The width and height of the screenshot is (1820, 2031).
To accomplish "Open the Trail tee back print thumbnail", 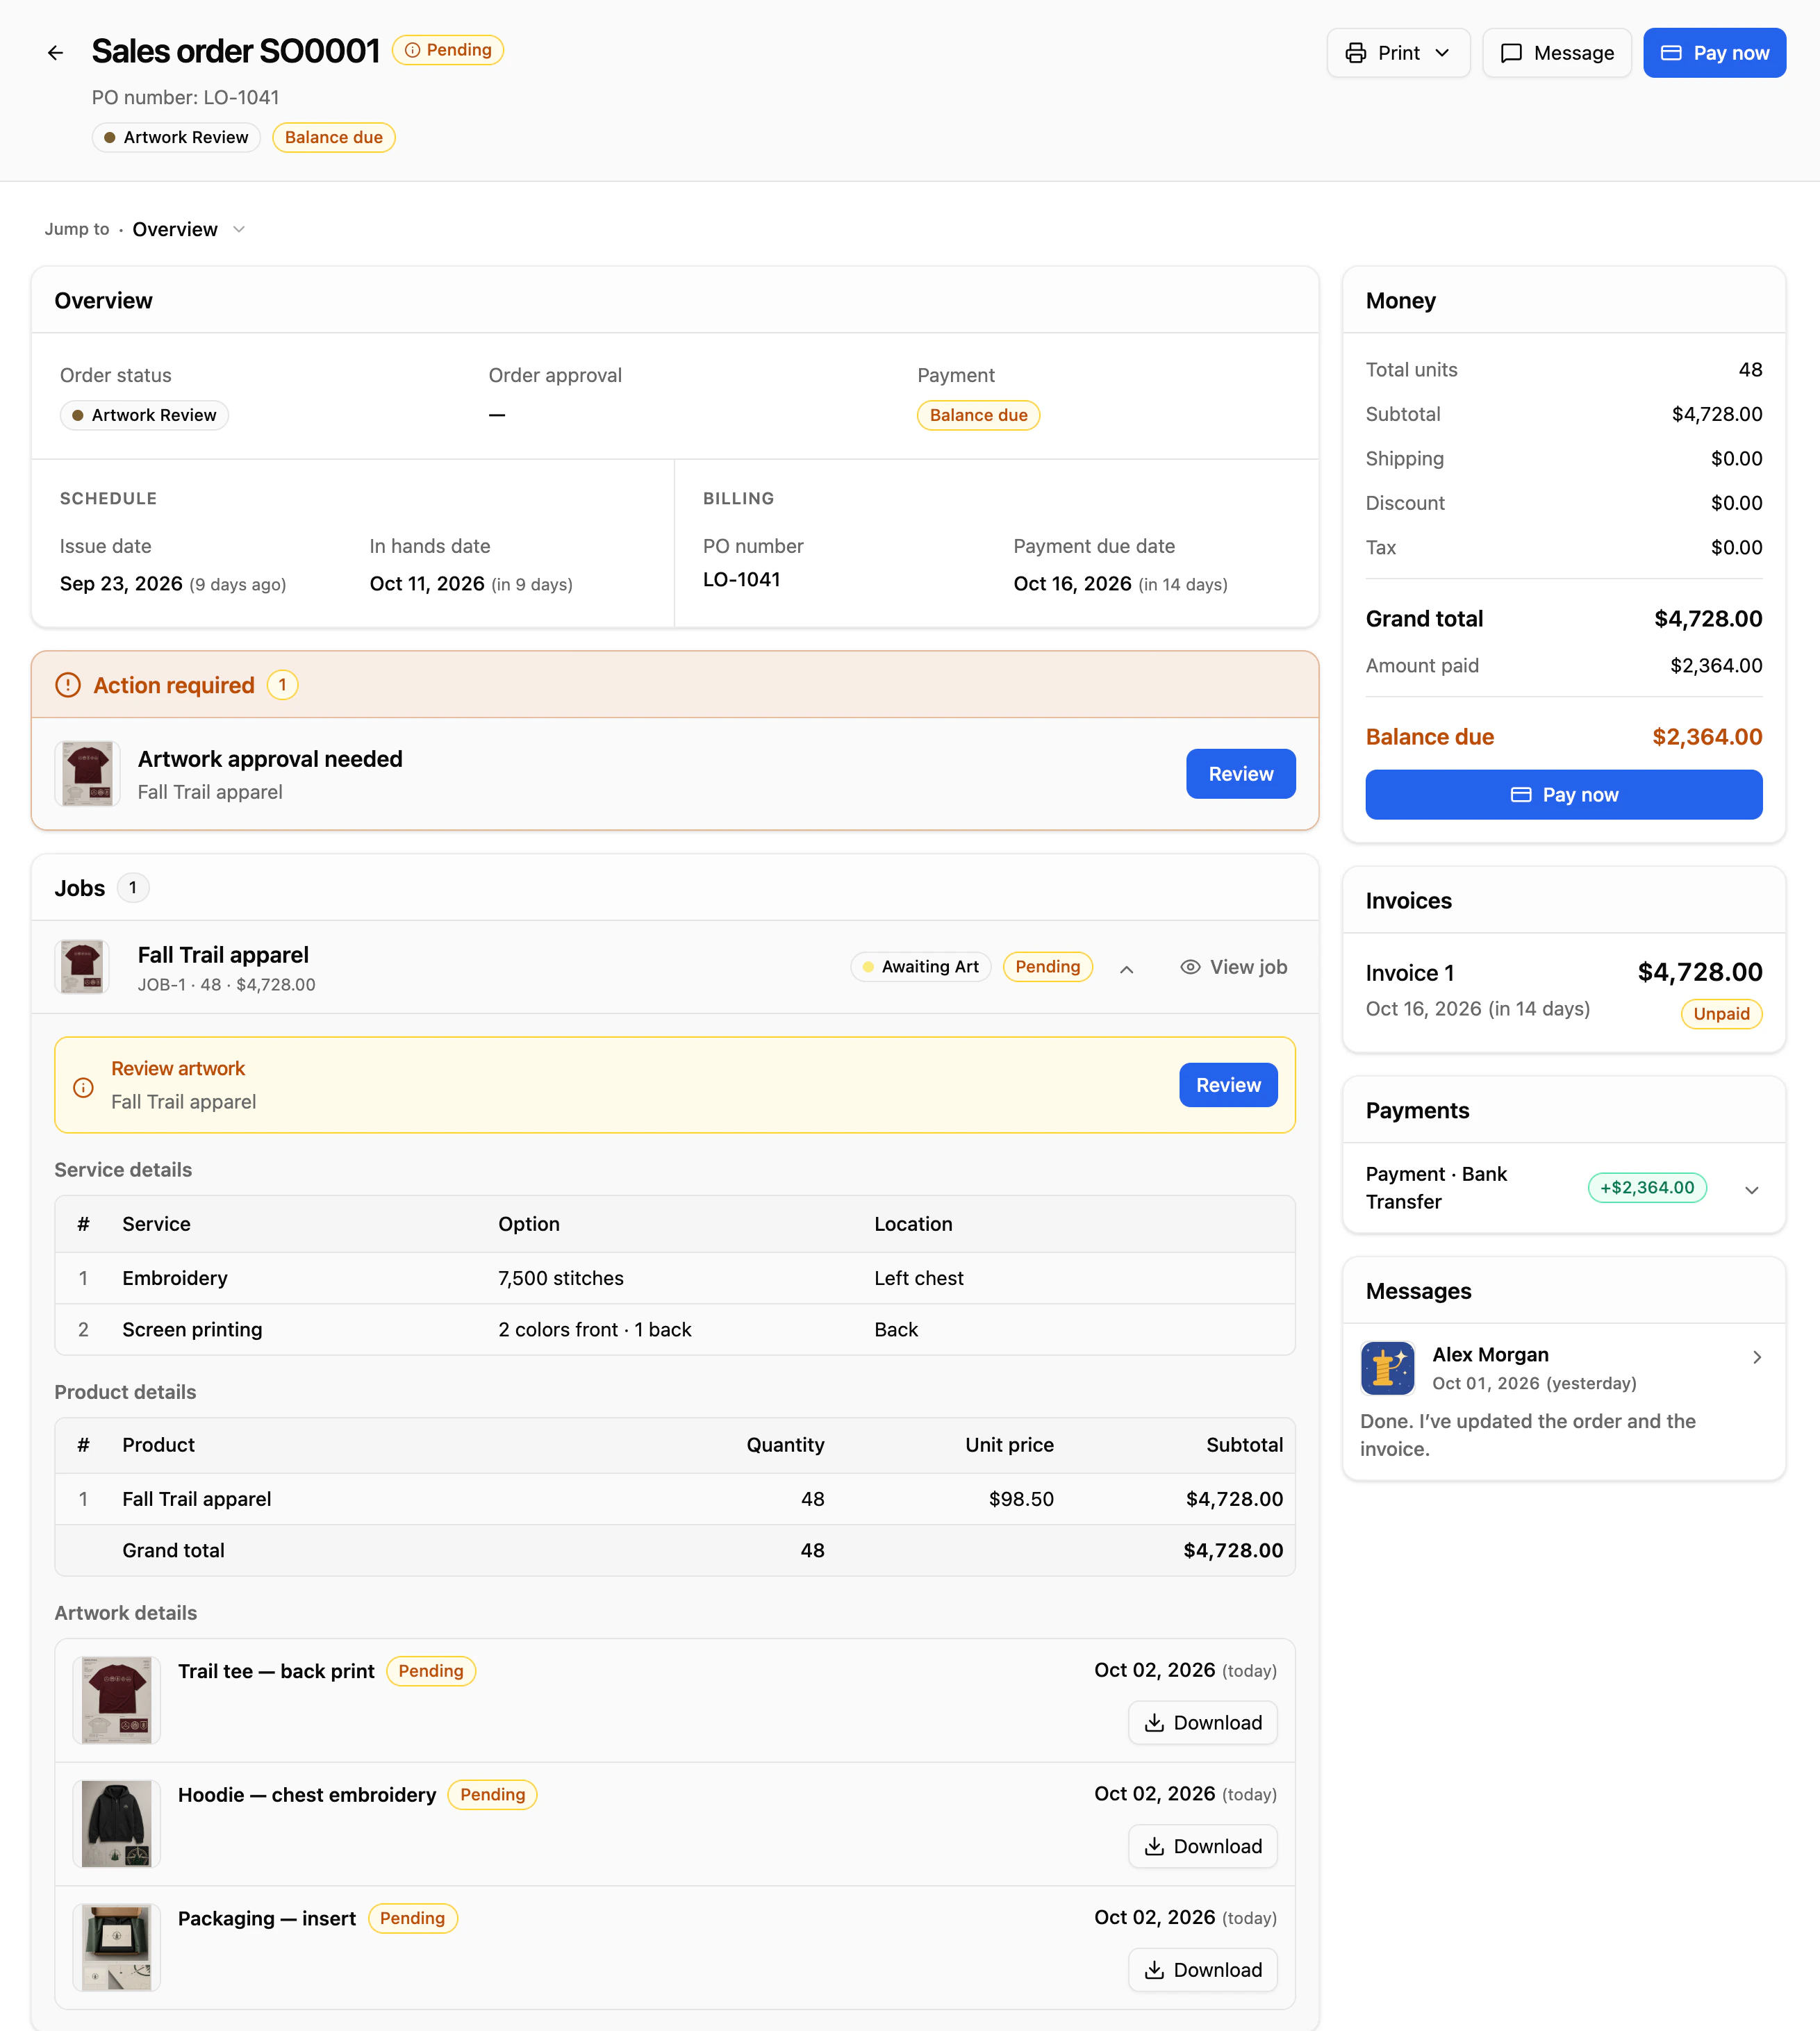I will pos(116,1700).
